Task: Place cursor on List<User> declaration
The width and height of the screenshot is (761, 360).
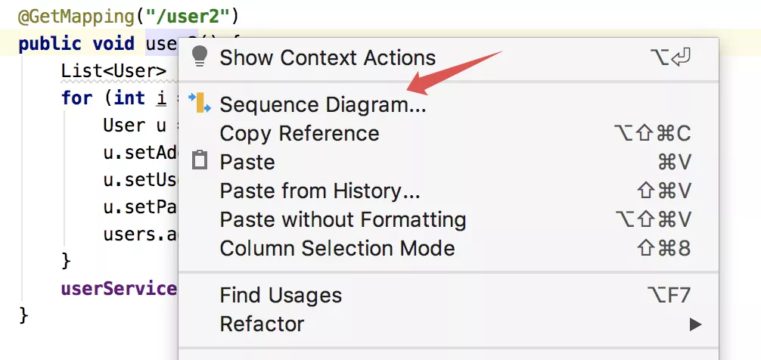Action: click(113, 71)
